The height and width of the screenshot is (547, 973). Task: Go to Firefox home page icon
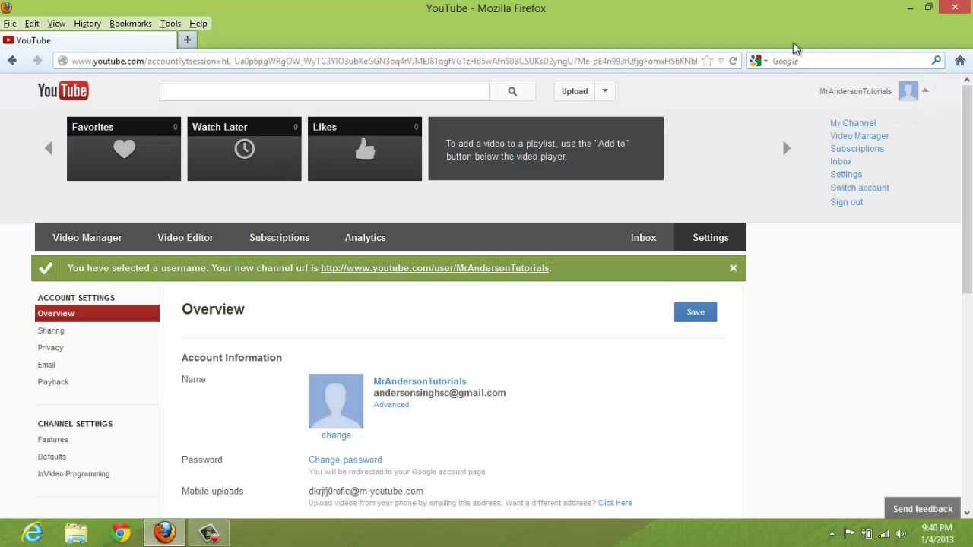click(x=960, y=61)
